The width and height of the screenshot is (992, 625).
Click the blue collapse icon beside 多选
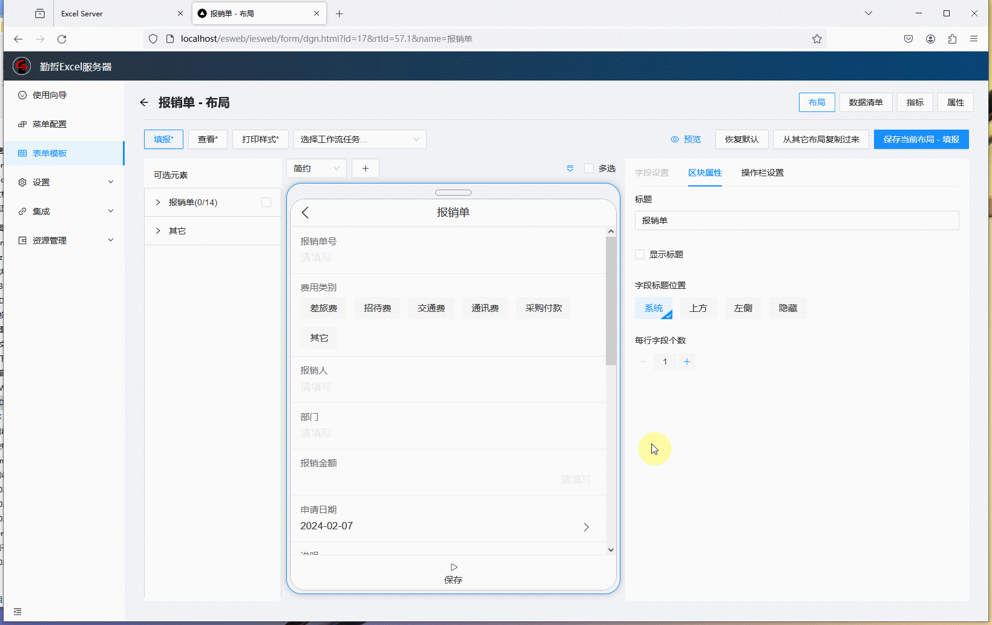pyautogui.click(x=570, y=168)
